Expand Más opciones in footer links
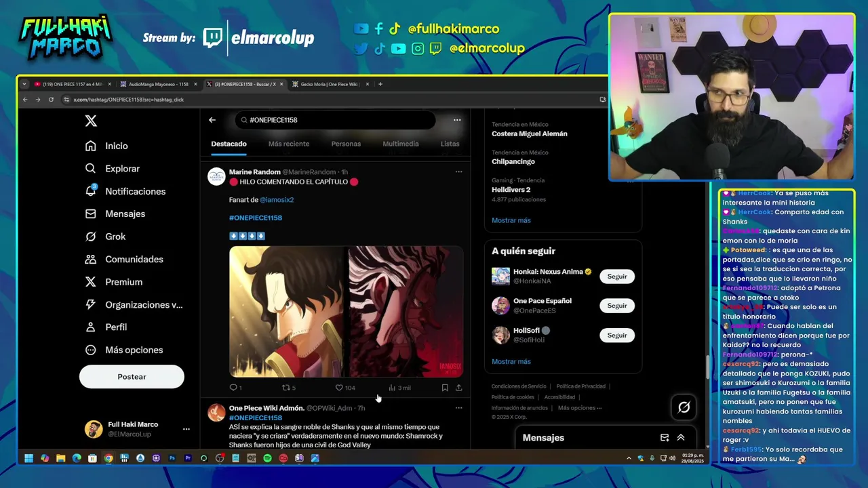868x488 pixels. click(x=579, y=408)
